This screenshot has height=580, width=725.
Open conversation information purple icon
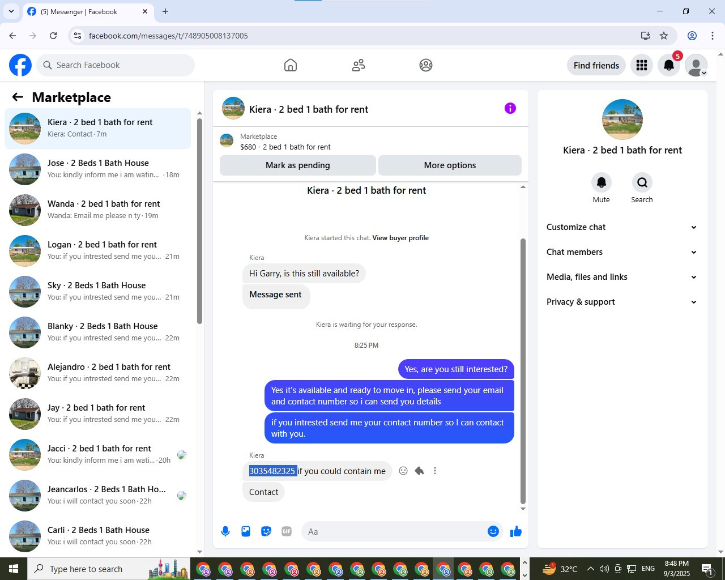pyautogui.click(x=510, y=108)
